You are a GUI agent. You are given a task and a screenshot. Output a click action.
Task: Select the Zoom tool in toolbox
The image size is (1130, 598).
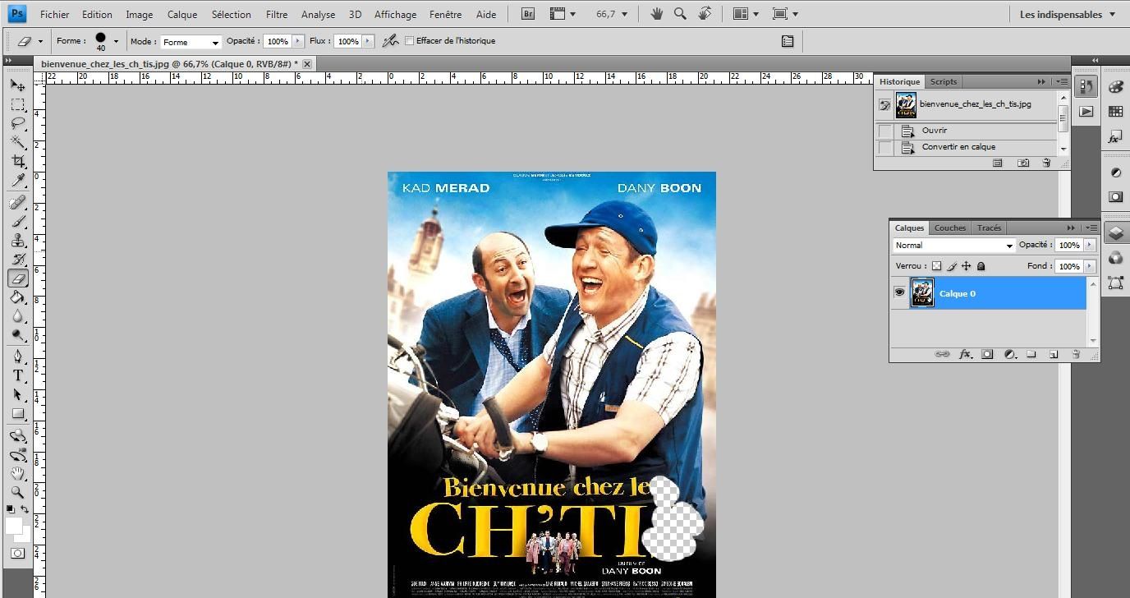tap(17, 492)
